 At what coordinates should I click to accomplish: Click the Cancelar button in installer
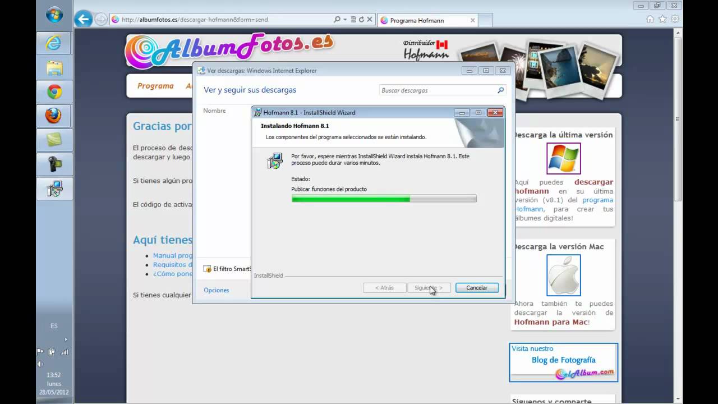477,288
